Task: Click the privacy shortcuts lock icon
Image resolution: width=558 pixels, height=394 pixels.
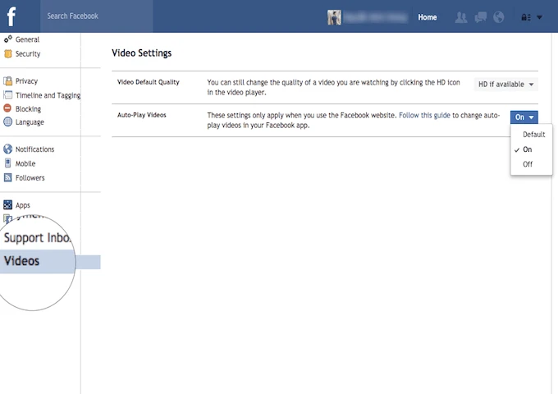Action: click(525, 17)
